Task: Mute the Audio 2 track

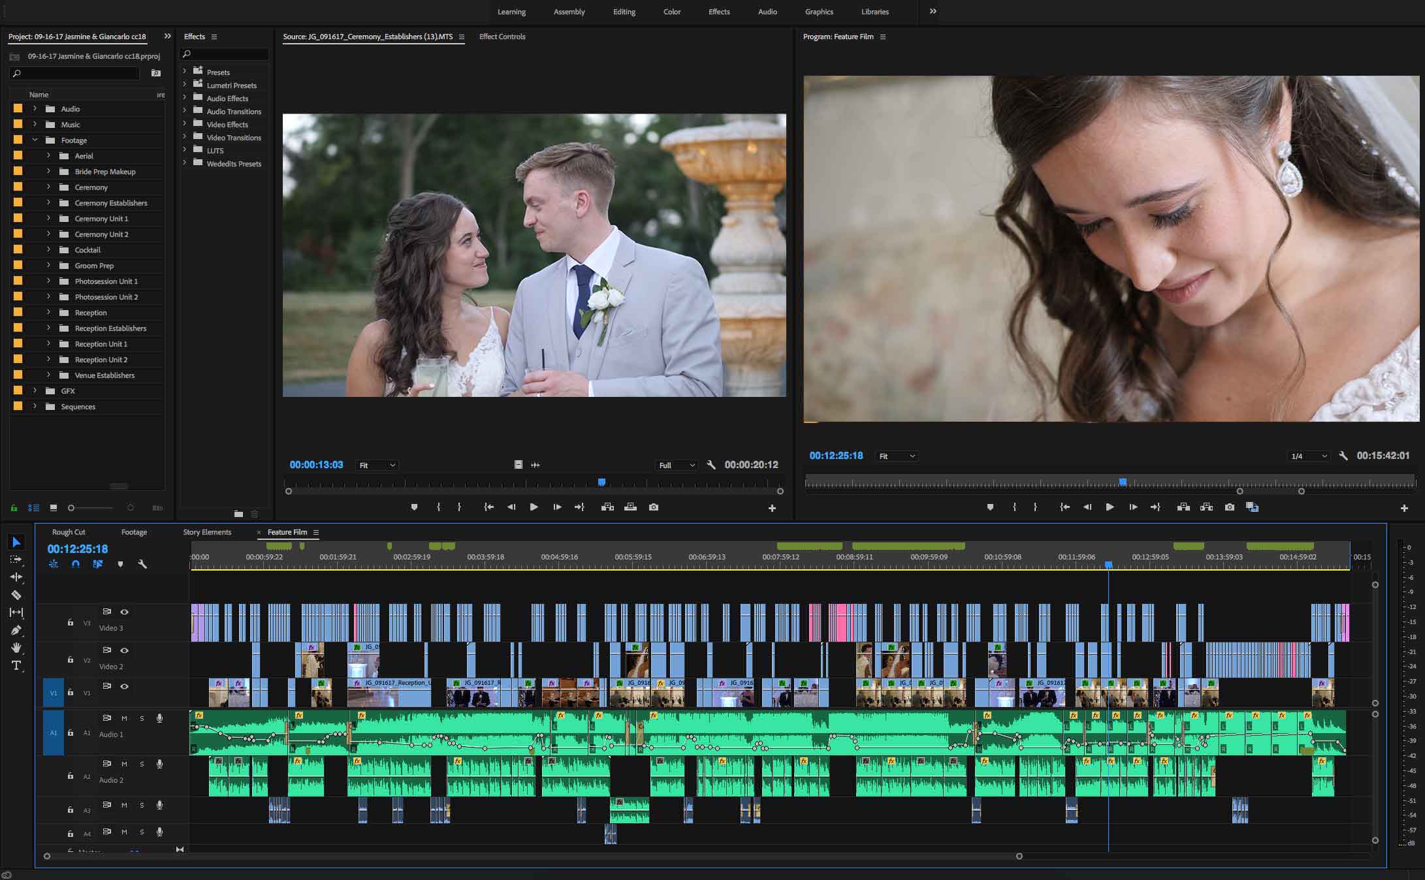Action: coord(124,764)
